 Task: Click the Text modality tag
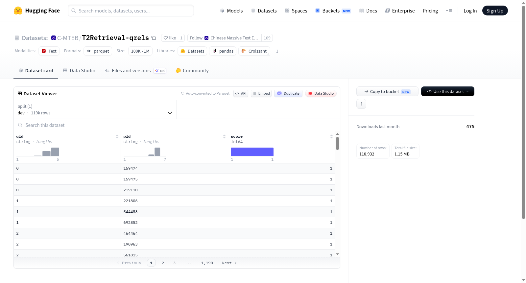click(49, 51)
